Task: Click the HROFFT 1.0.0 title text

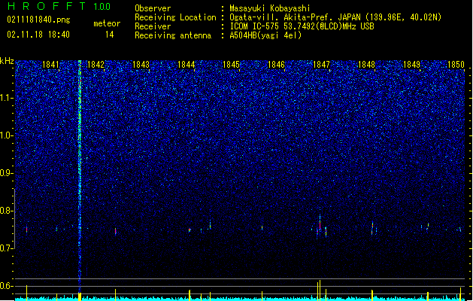Action: pos(59,6)
